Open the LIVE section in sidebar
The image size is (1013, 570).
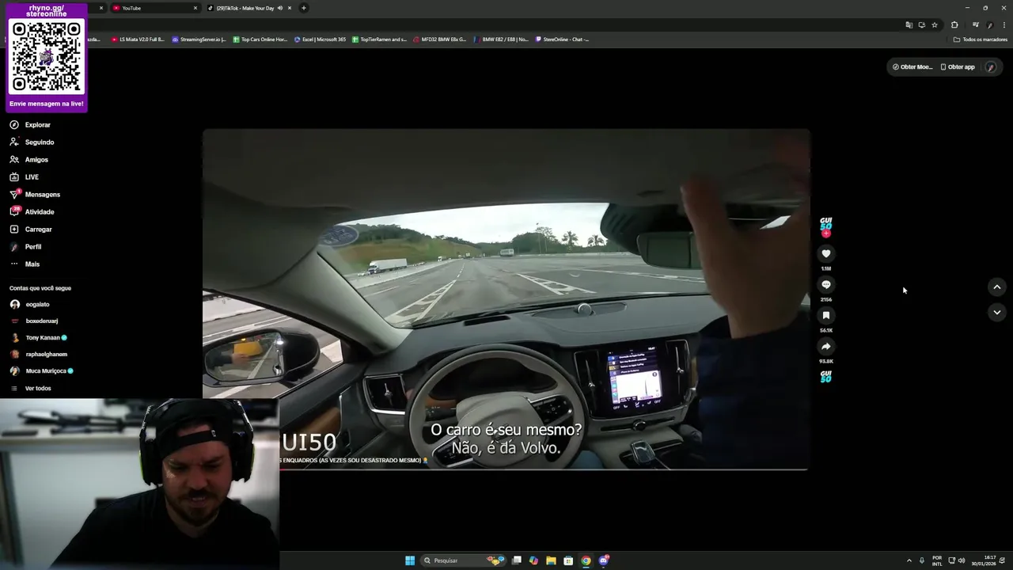(25, 177)
